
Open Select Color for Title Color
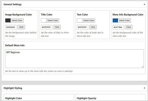53,20
